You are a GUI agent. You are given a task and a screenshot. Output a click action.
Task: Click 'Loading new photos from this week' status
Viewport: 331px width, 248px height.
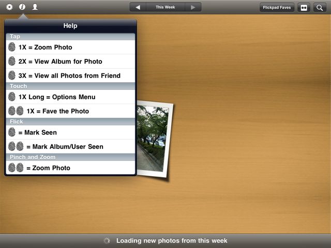tap(172, 241)
